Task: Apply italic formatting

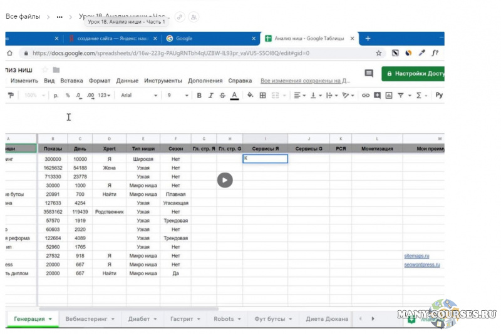Action: [x=211, y=96]
